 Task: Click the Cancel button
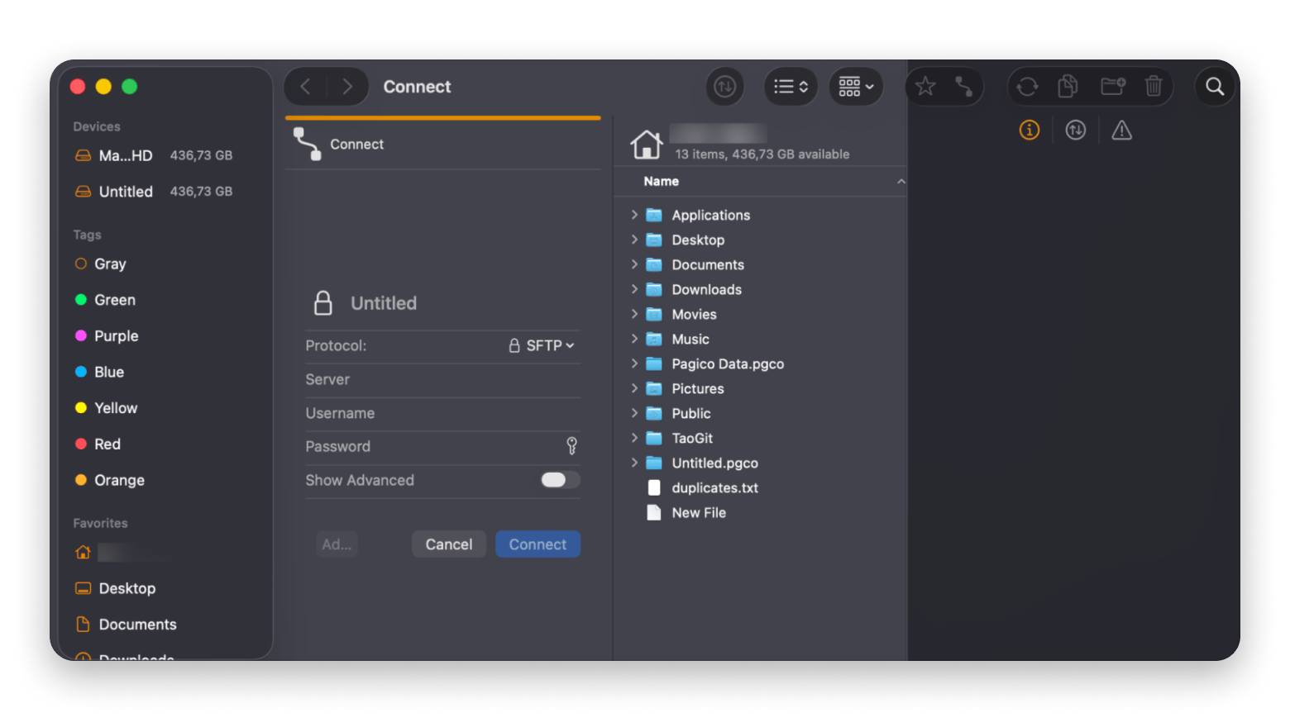(x=449, y=544)
